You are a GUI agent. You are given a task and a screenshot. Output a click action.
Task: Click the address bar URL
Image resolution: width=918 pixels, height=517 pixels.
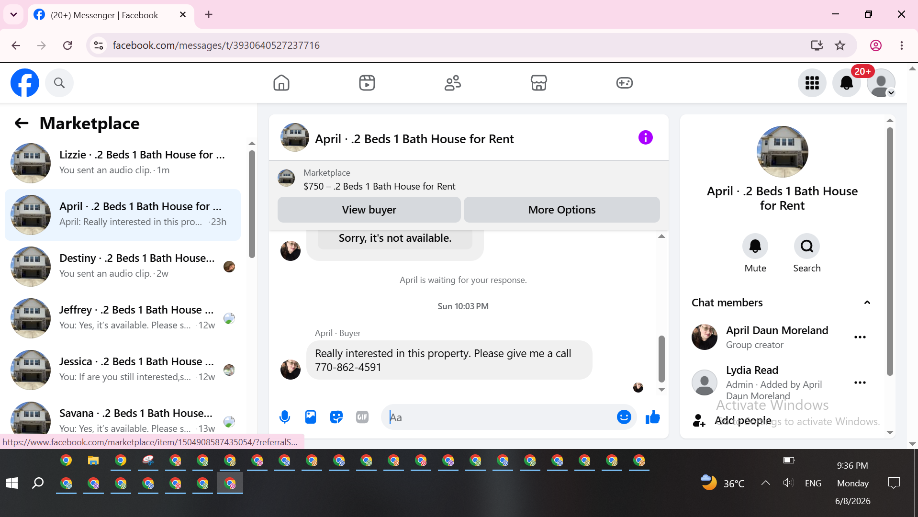coord(216,45)
